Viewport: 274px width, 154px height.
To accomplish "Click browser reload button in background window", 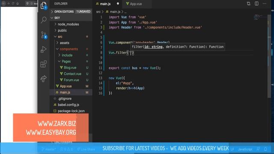I will (13, 3).
